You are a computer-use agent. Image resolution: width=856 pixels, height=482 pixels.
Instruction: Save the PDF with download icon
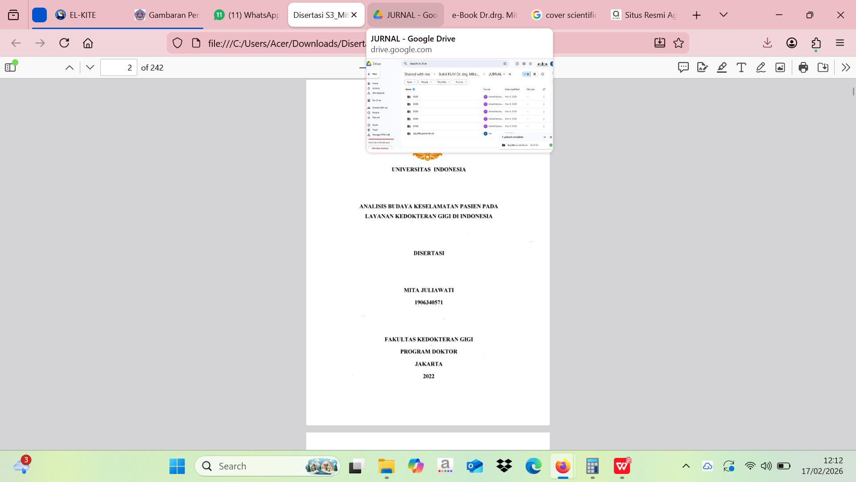tap(823, 67)
